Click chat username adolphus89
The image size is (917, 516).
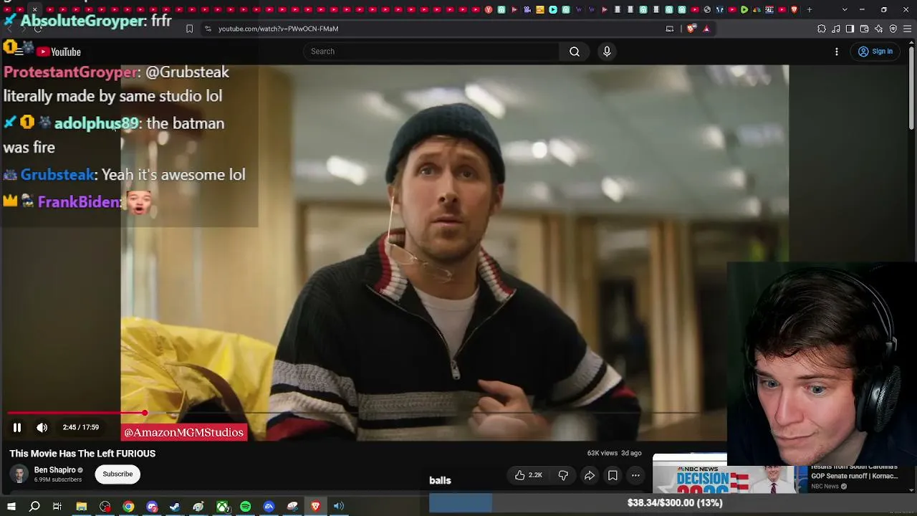pyautogui.click(x=96, y=123)
